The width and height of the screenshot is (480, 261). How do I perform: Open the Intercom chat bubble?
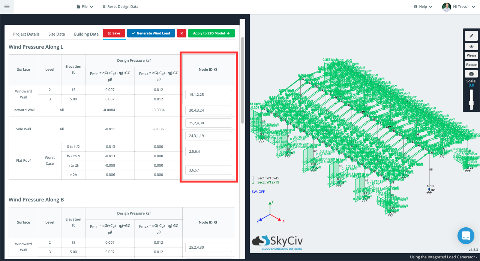coord(466,236)
